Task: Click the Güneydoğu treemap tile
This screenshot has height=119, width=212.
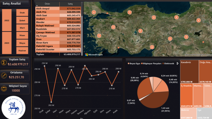Action: point(208,95)
